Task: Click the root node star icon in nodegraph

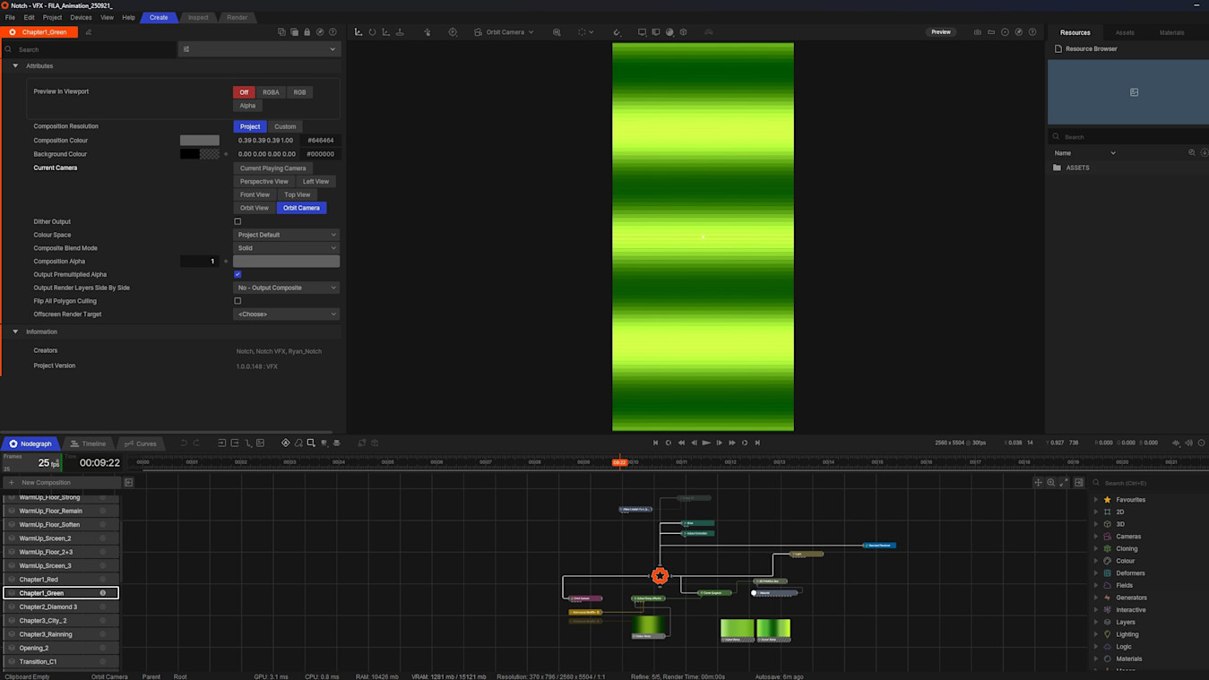Action: [x=660, y=575]
